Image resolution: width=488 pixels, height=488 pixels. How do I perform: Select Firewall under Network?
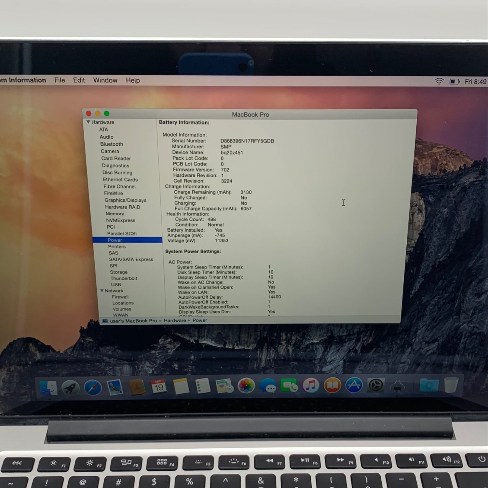120,297
